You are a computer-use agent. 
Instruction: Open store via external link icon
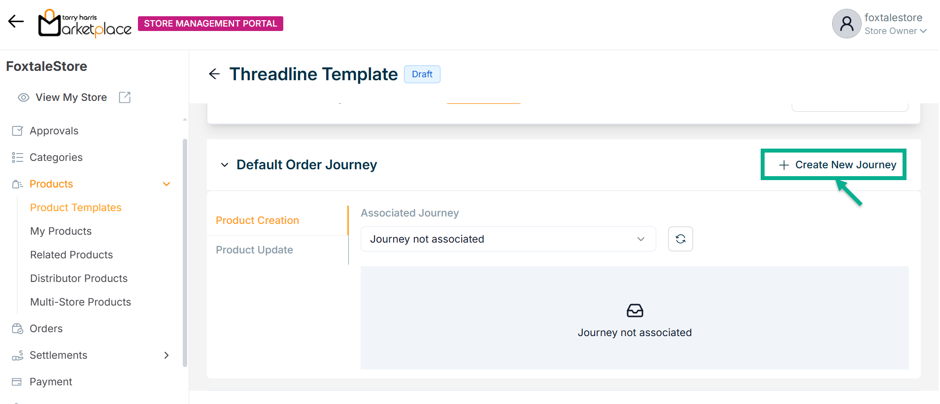pos(125,97)
